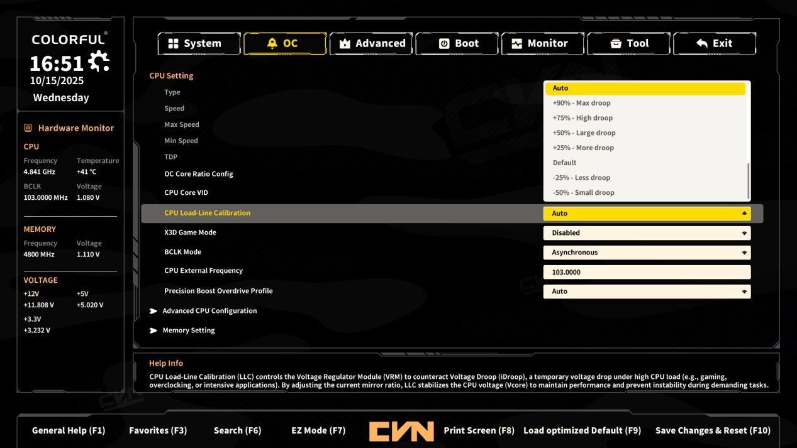Image resolution: width=797 pixels, height=448 pixels.
Task: Click the +5V reading +5.020 V
Action: coord(90,305)
